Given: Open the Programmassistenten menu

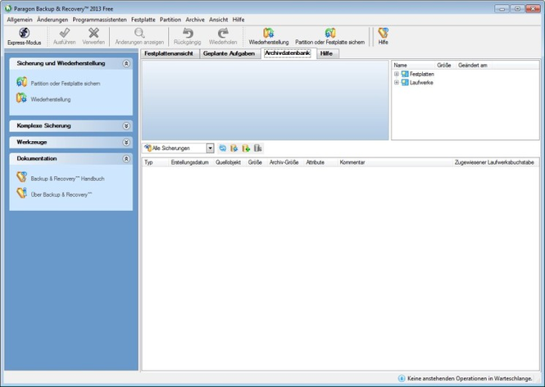Looking at the screenshot, I should tap(99, 20).
